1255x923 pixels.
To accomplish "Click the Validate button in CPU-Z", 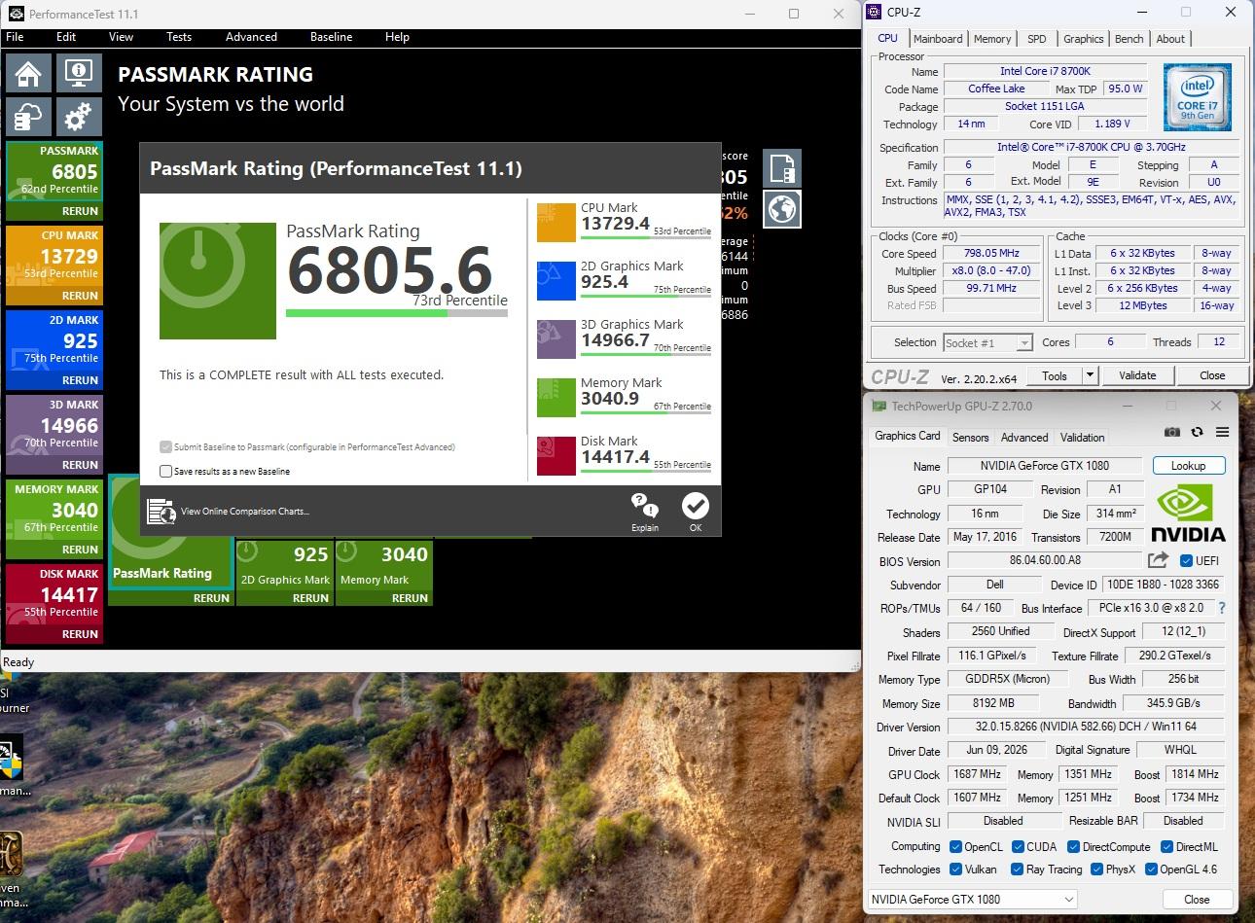I will click(1137, 375).
